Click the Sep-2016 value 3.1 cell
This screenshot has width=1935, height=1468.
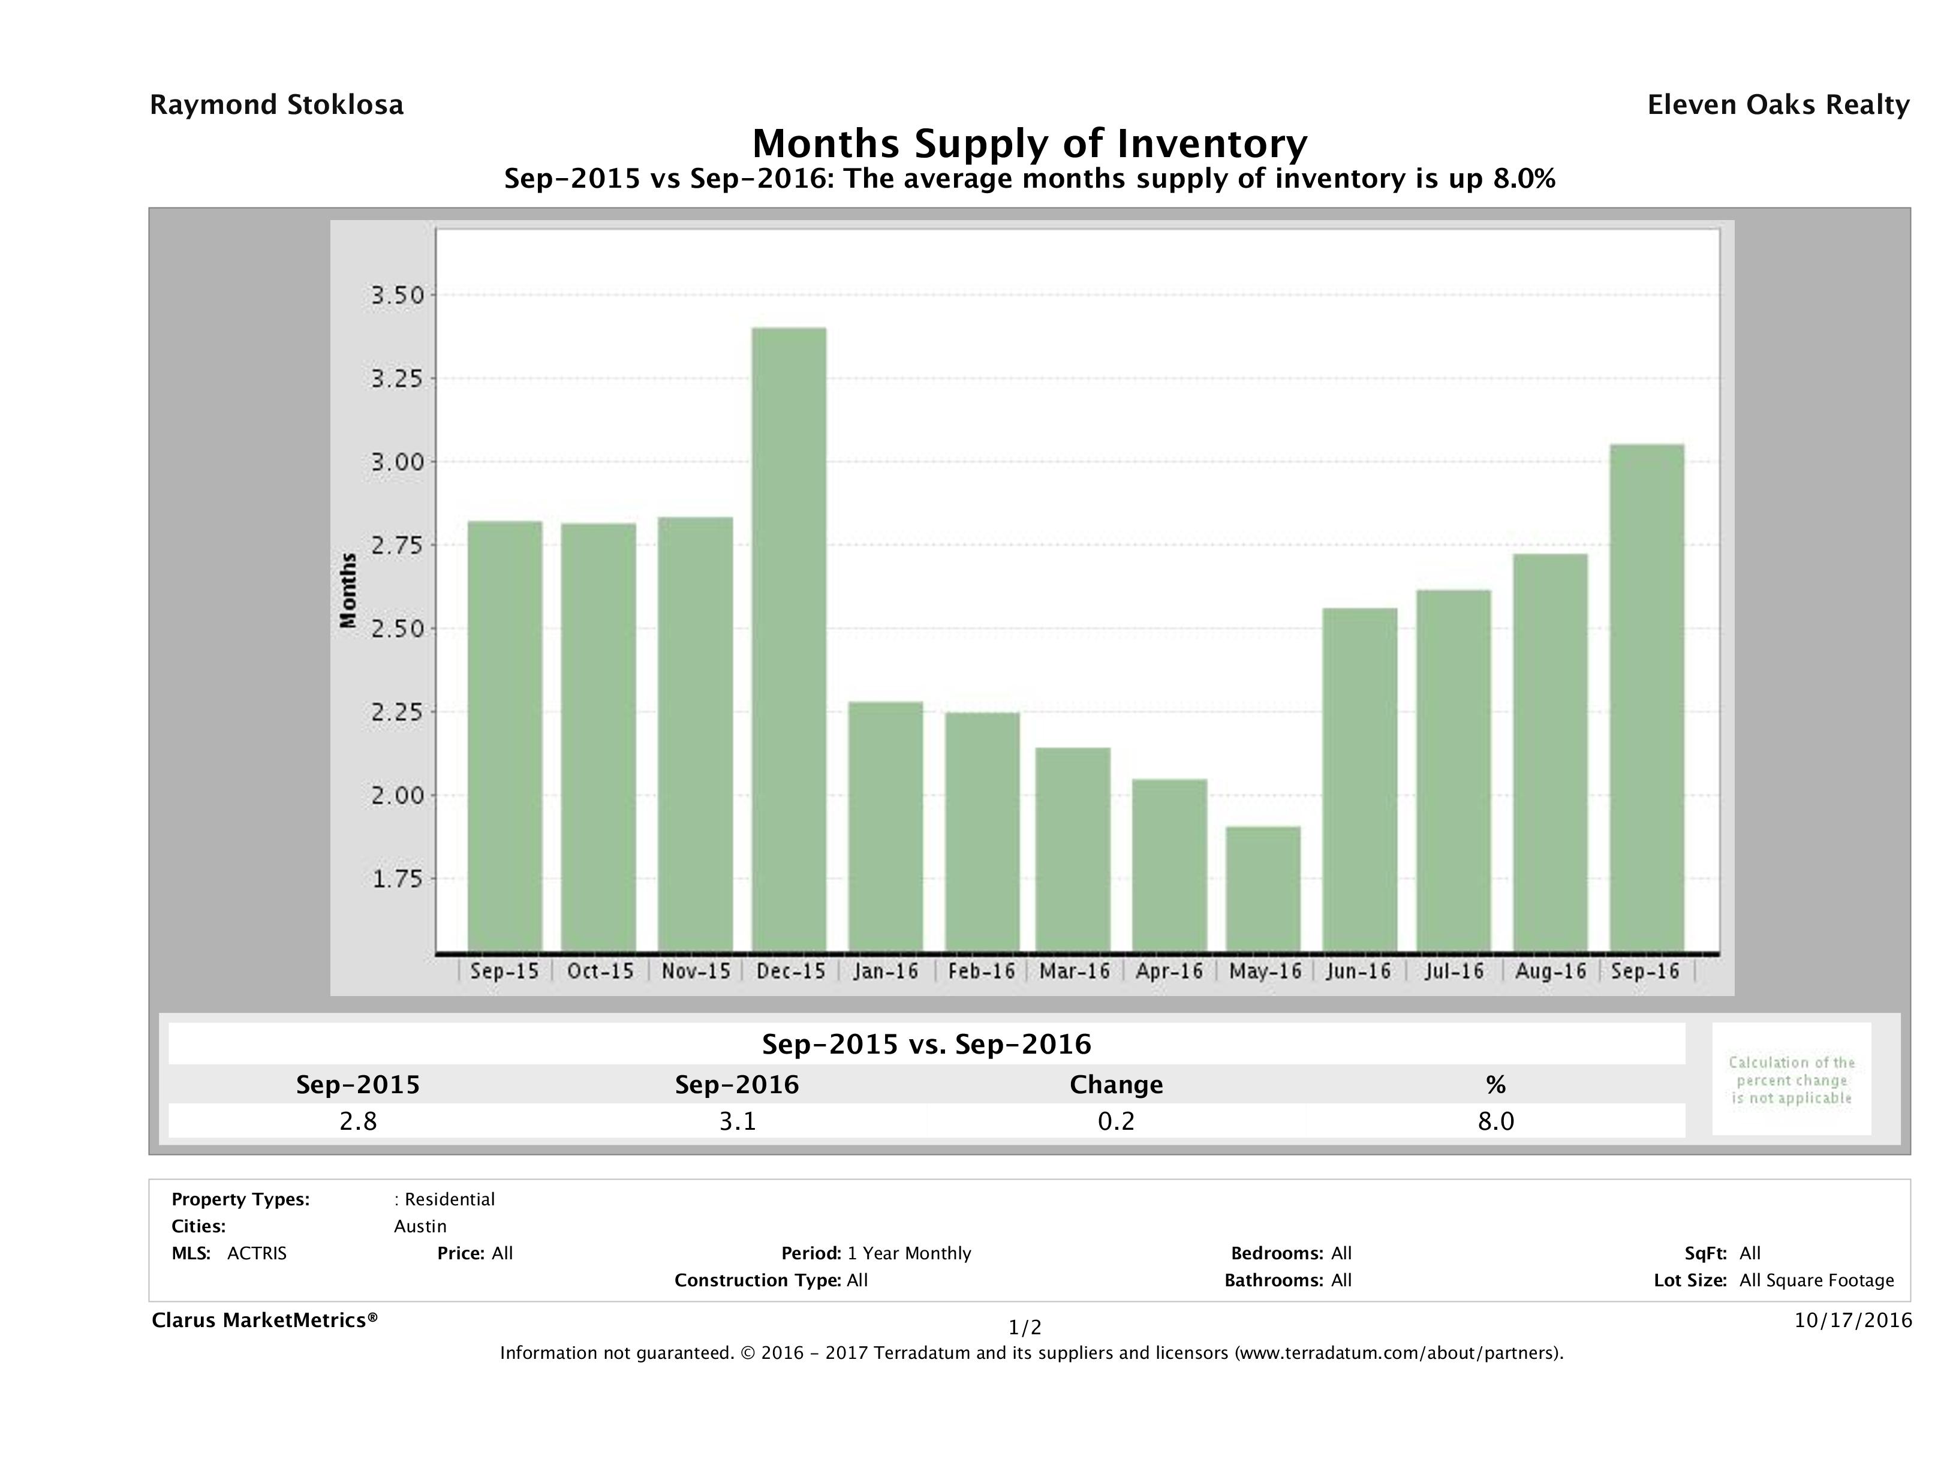[x=736, y=1121]
